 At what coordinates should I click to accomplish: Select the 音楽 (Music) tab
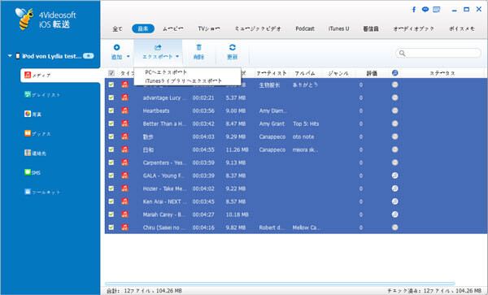tap(143, 28)
